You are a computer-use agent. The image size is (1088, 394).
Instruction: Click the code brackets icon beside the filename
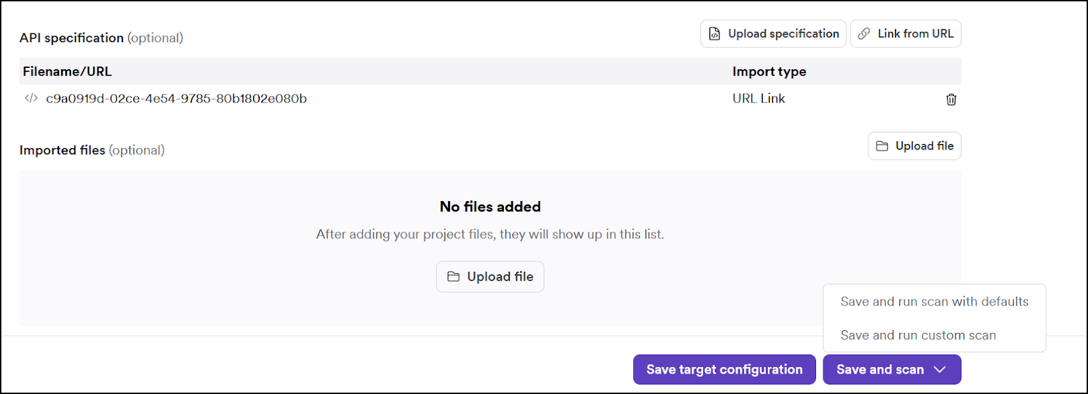[31, 98]
